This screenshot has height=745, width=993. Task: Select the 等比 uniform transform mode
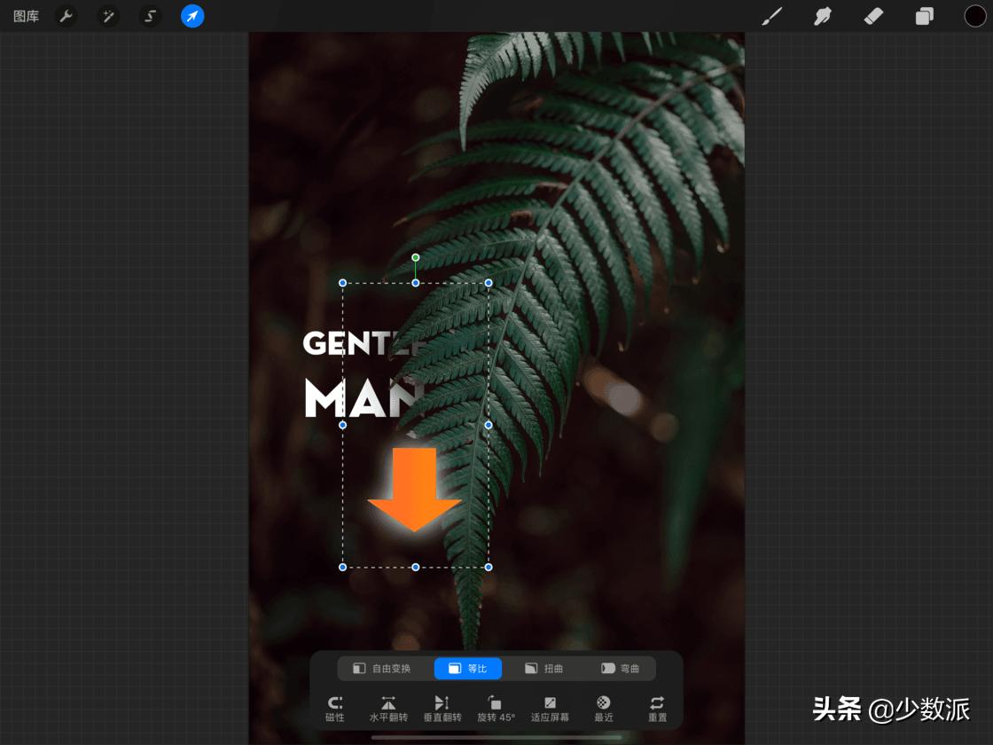click(468, 669)
